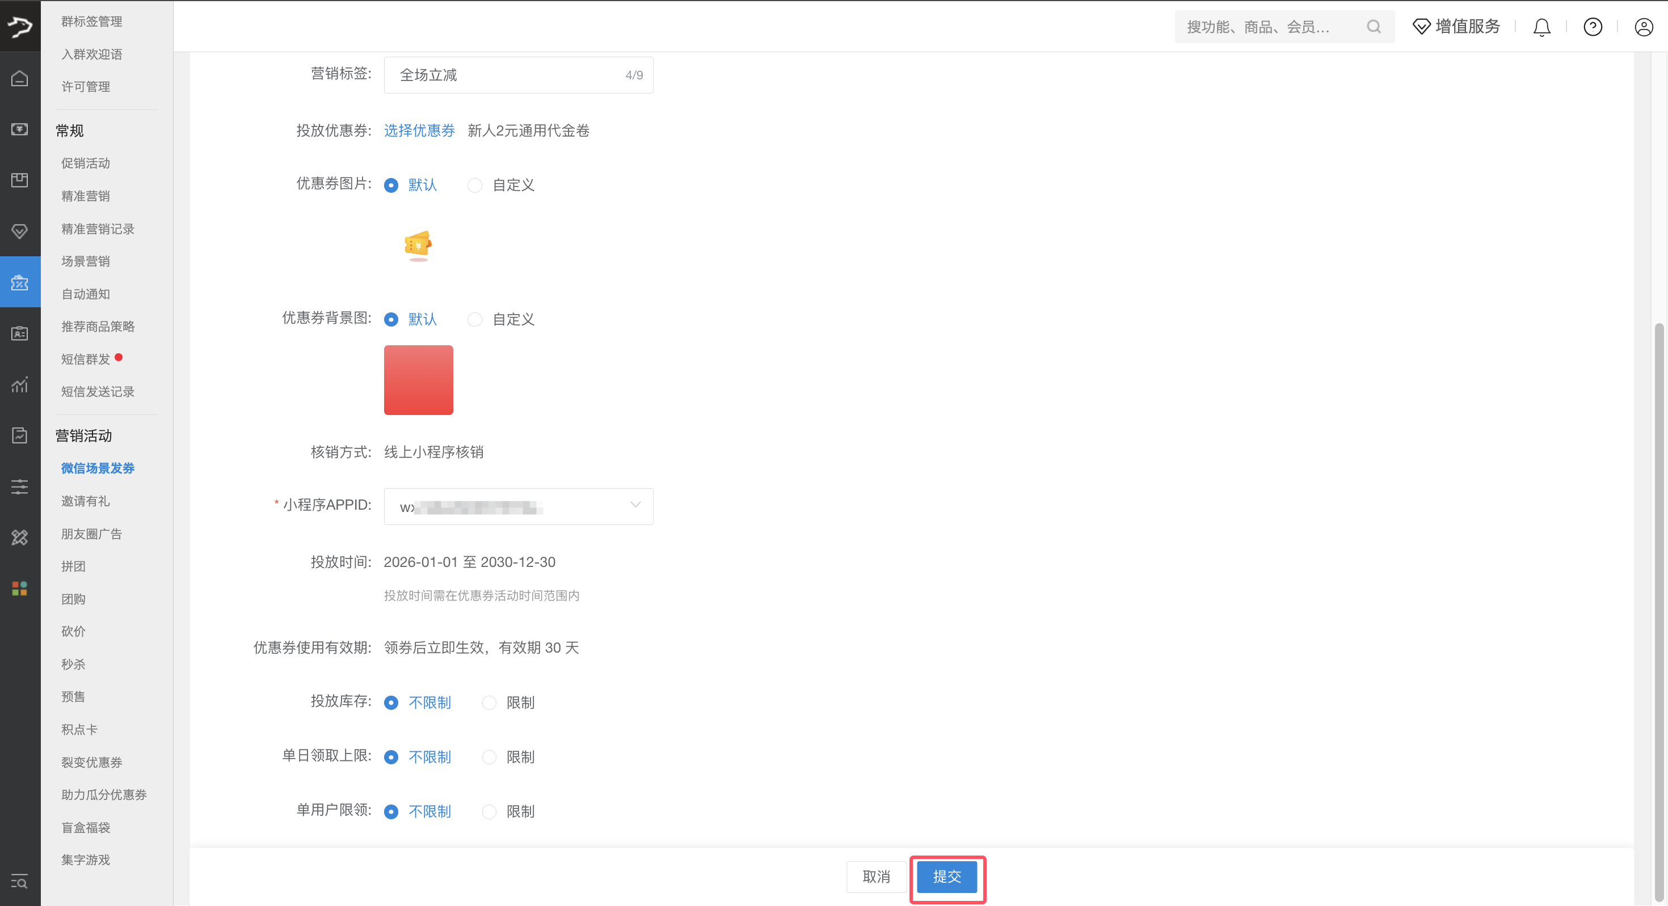Viewport: 1668px width, 906px height.
Task: Open the home icon in left rail
Action: (x=19, y=78)
